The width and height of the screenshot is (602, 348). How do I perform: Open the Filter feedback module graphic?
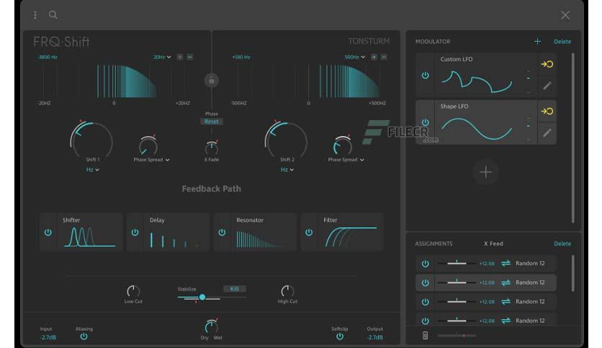click(x=351, y=236)
